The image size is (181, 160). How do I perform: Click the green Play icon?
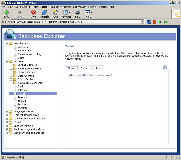pyautogui.click(x=160, y=22)
